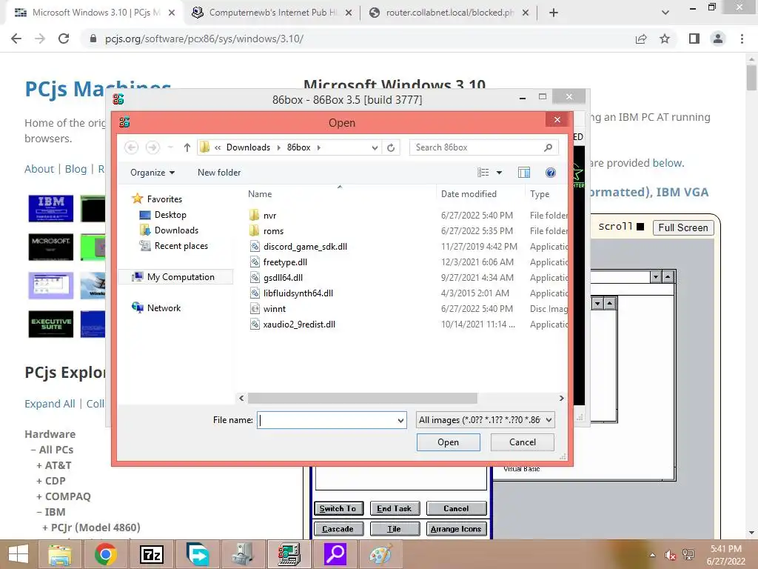Open the Organize menu
Screen dimensions: 758x569
pos(152,173)
